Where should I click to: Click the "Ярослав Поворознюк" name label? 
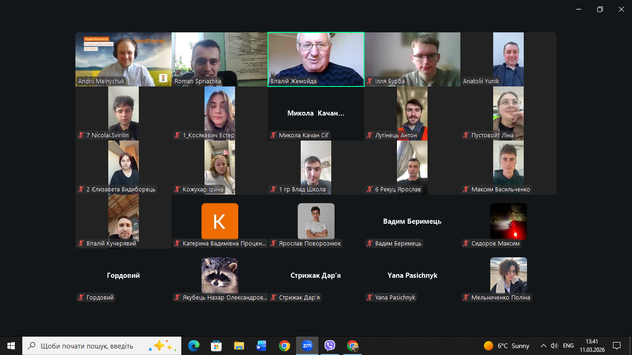pyautogui.click(x=310, y=244)
